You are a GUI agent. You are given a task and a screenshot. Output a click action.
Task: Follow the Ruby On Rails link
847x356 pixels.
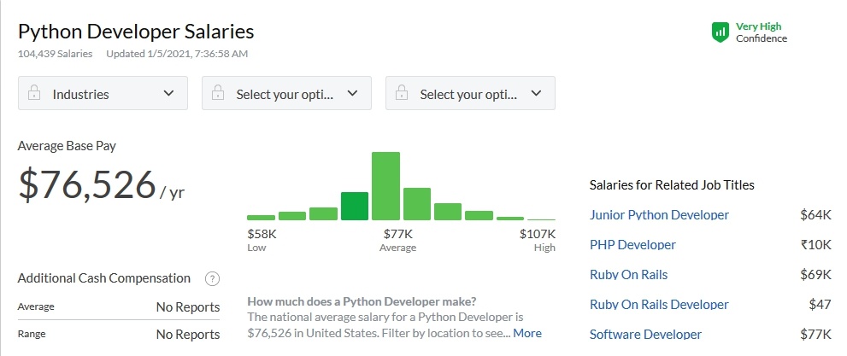[628, 275]
